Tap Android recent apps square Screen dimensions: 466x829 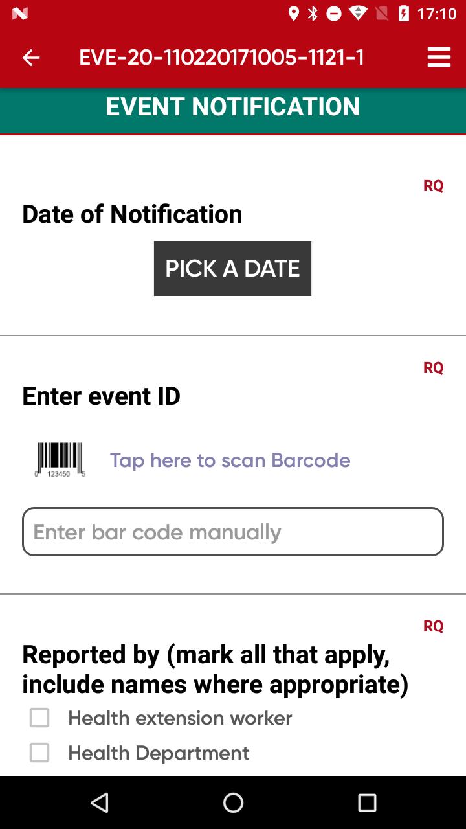click(367, 803)
